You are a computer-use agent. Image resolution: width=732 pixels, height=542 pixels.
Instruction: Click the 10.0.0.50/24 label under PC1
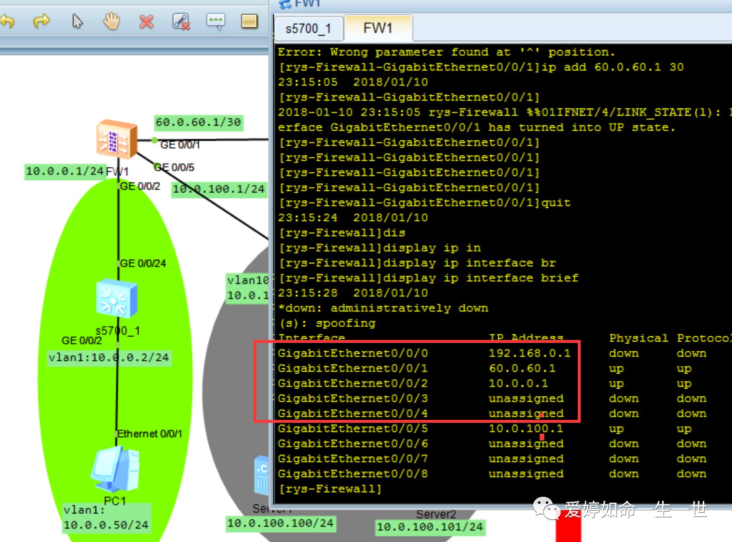click(106, 525)
